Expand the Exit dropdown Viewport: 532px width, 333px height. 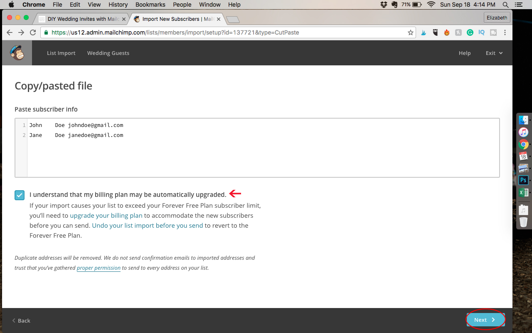tap(494, 53)
